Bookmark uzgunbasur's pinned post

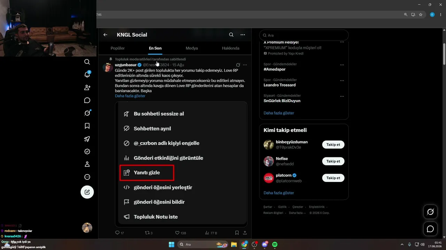tap(237, 233)
